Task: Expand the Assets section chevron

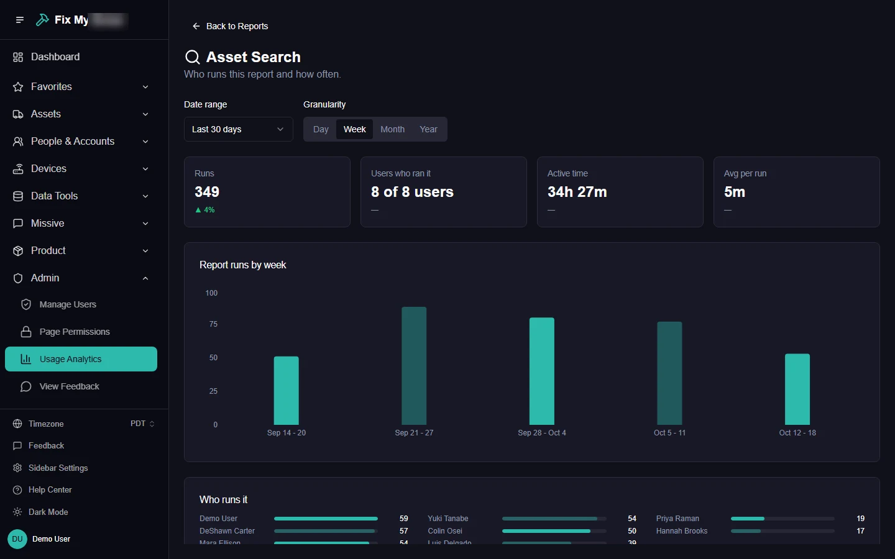Action: (145, 114)
